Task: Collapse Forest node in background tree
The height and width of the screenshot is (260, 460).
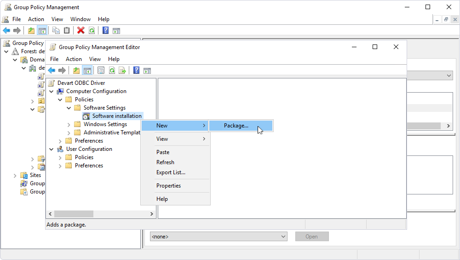Action: click(6, 51)
